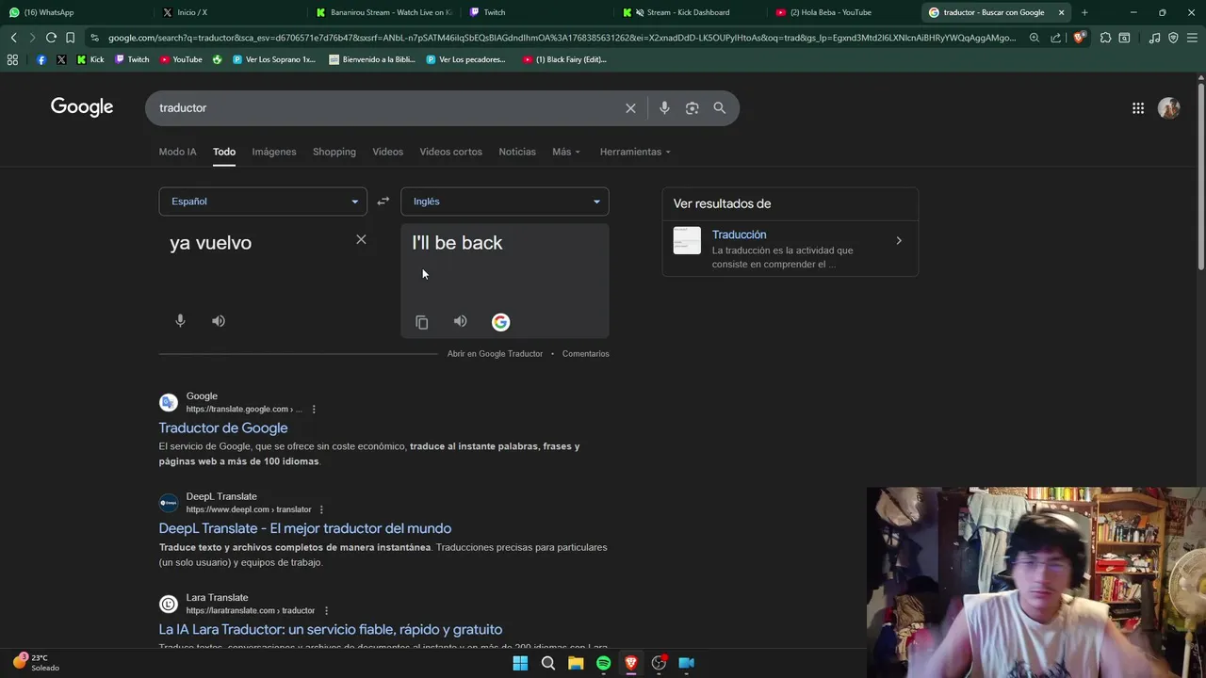Switch to the Modo IA tab
Screen dimensions: 1206x678
tap(177, 152)
